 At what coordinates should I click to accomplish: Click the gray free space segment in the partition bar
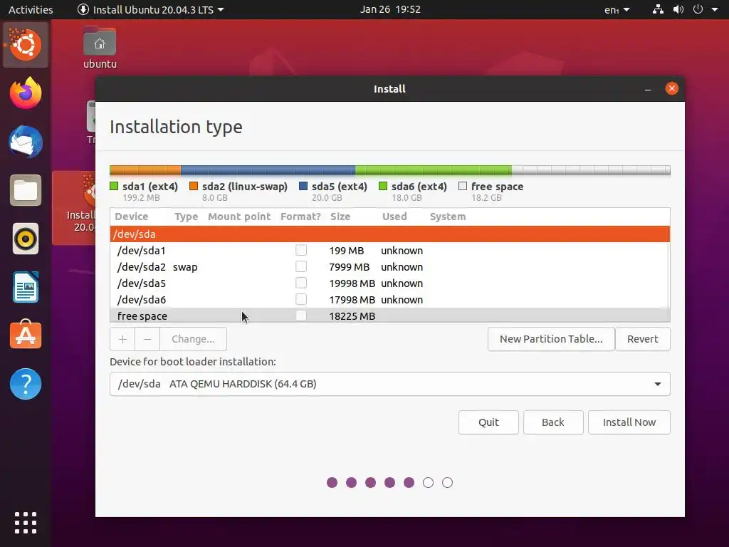point(591,170)
